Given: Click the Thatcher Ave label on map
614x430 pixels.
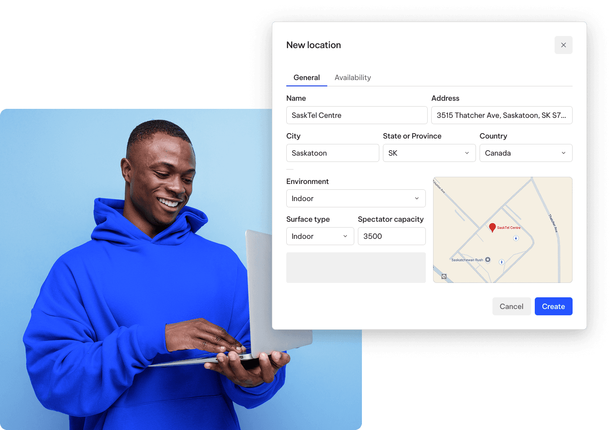Looking at the screenshot, I should [553, 223].
